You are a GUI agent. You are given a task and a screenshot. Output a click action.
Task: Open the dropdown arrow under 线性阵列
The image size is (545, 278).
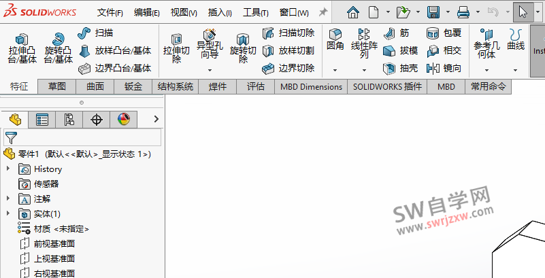click(x=364, y=70)
